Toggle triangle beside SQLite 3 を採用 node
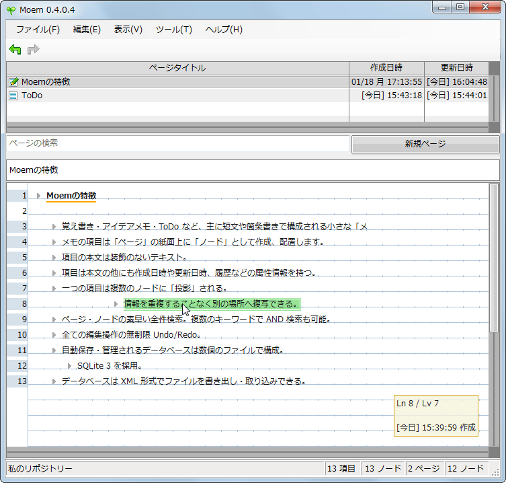Screen dimensions: 506x483 [x=69, y=366]
